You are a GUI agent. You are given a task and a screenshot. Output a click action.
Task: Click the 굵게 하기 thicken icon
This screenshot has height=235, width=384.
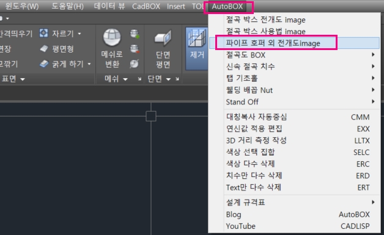[x=44, y=64]
